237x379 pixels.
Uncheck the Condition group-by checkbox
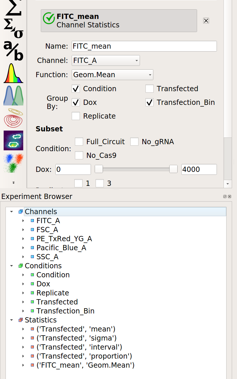[76, 89]
